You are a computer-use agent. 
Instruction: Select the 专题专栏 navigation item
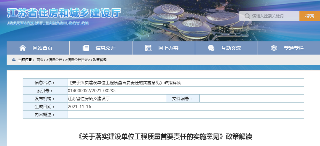[294, 48]
